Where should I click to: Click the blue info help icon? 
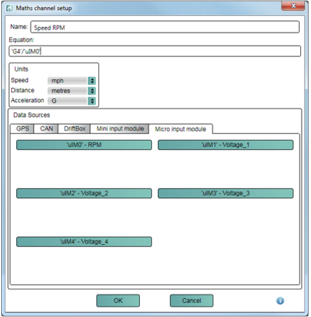[280, 301]
